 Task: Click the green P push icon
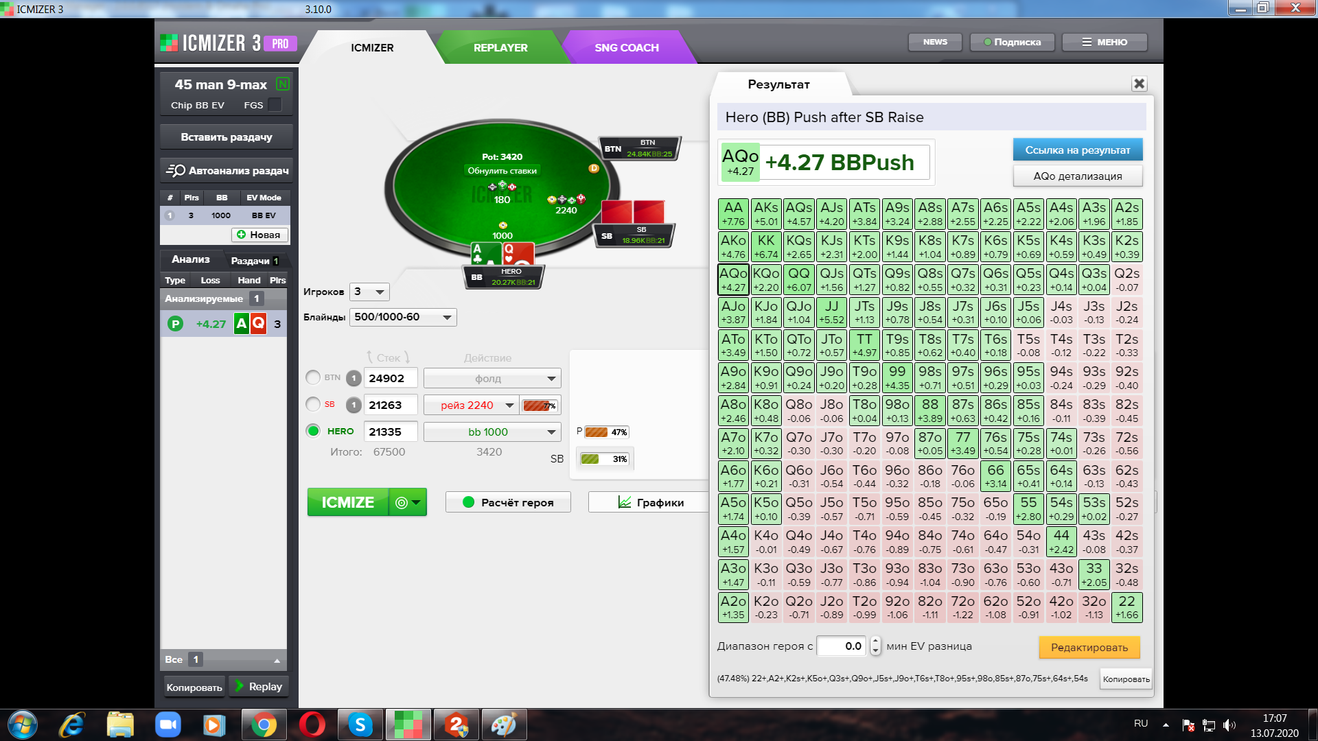click(x=175, y=324)
